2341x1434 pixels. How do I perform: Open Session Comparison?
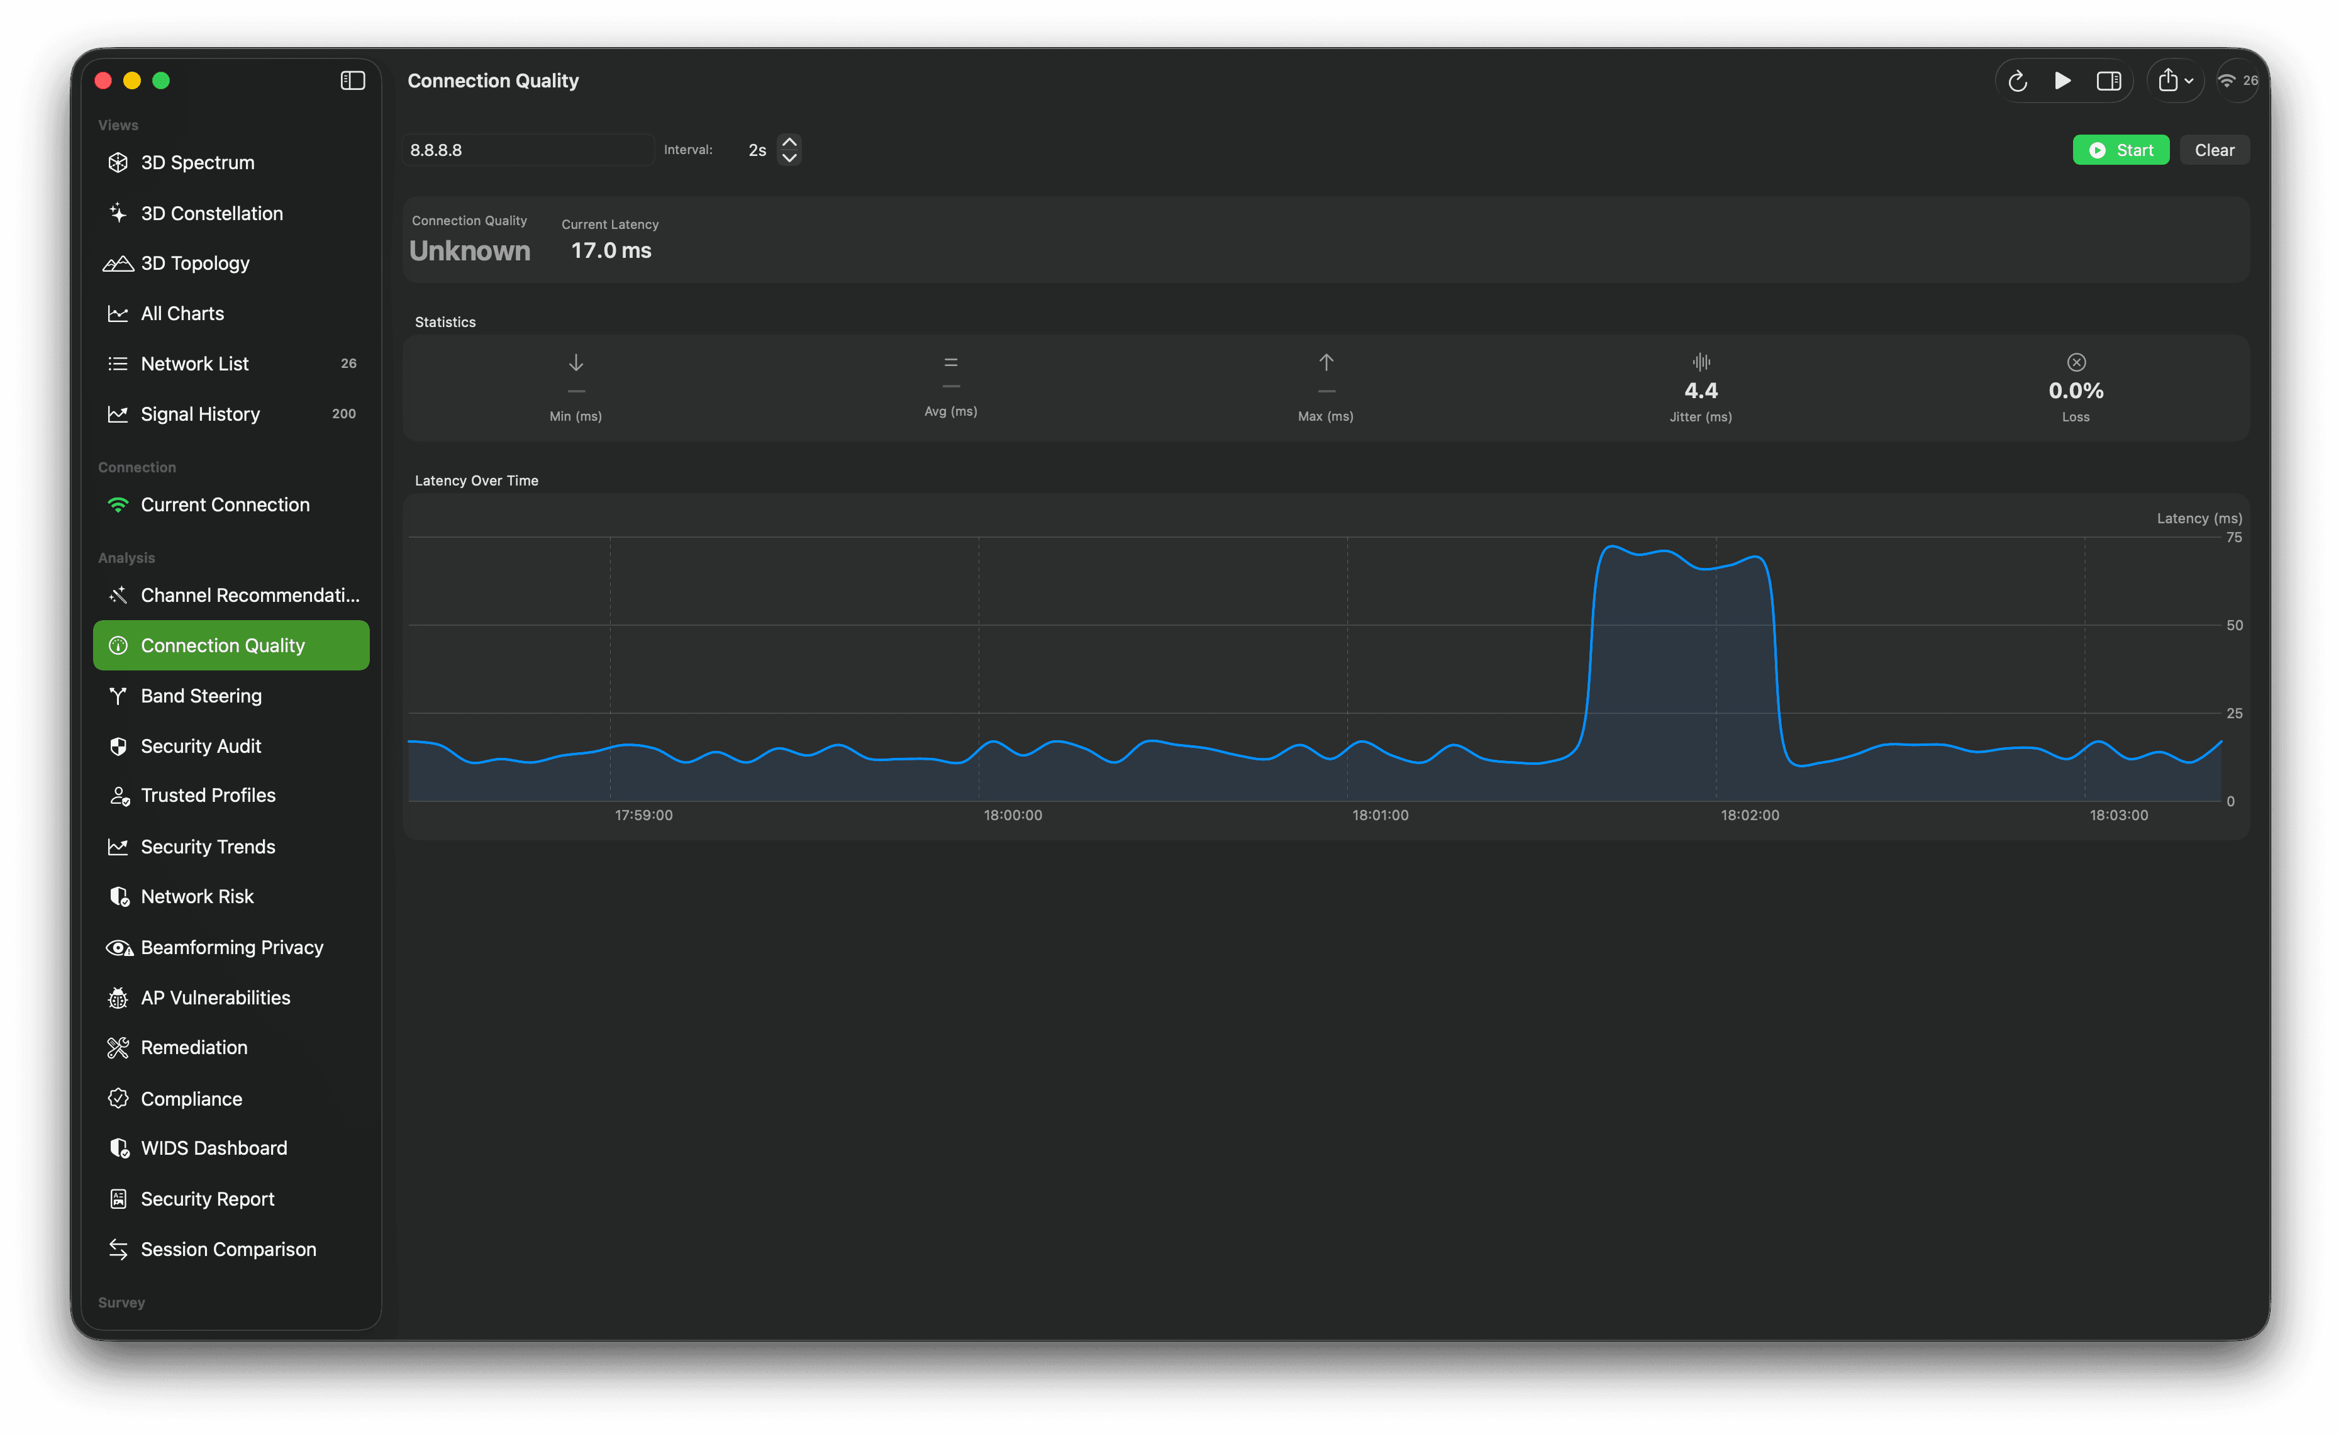pyautogui.click(x=231, y=1250)
